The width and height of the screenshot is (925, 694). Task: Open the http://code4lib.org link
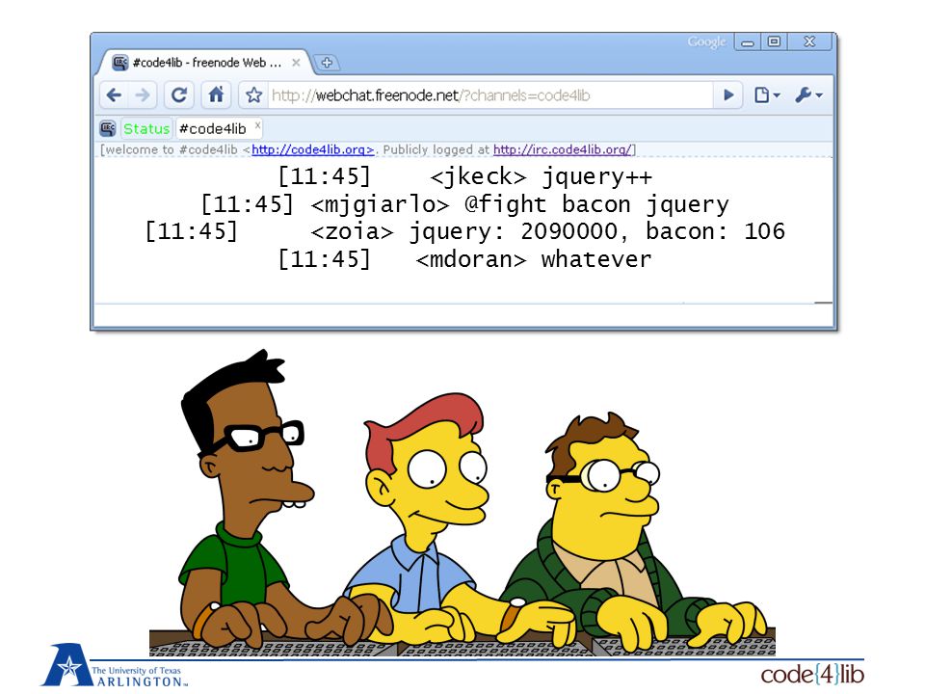[x=312, y=150]
